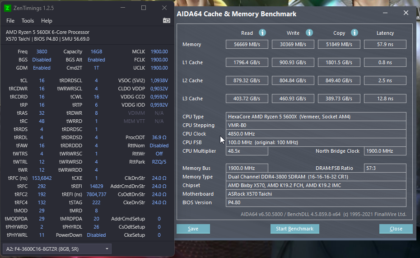Open the Tools menu in ZenTimings
Screen dimensions: 420x258
(x=28, y=21)
